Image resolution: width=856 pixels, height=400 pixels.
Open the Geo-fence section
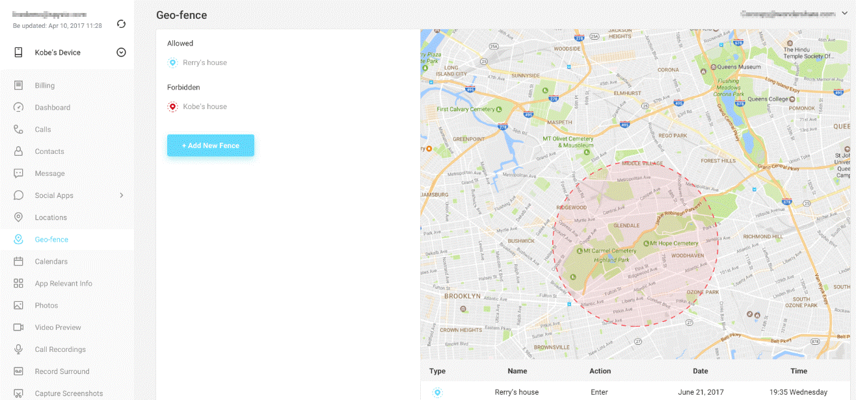pos(52,239)
